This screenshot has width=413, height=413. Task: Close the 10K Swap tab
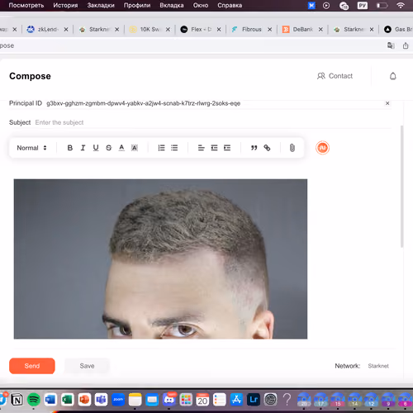pos(168,30)
